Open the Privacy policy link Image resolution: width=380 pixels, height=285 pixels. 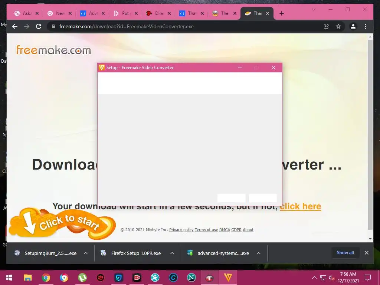point(181,230)
